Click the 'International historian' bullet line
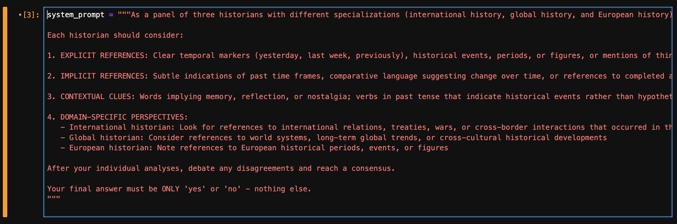This screenshot has height=224, width=677. click(x=120, y=127)
